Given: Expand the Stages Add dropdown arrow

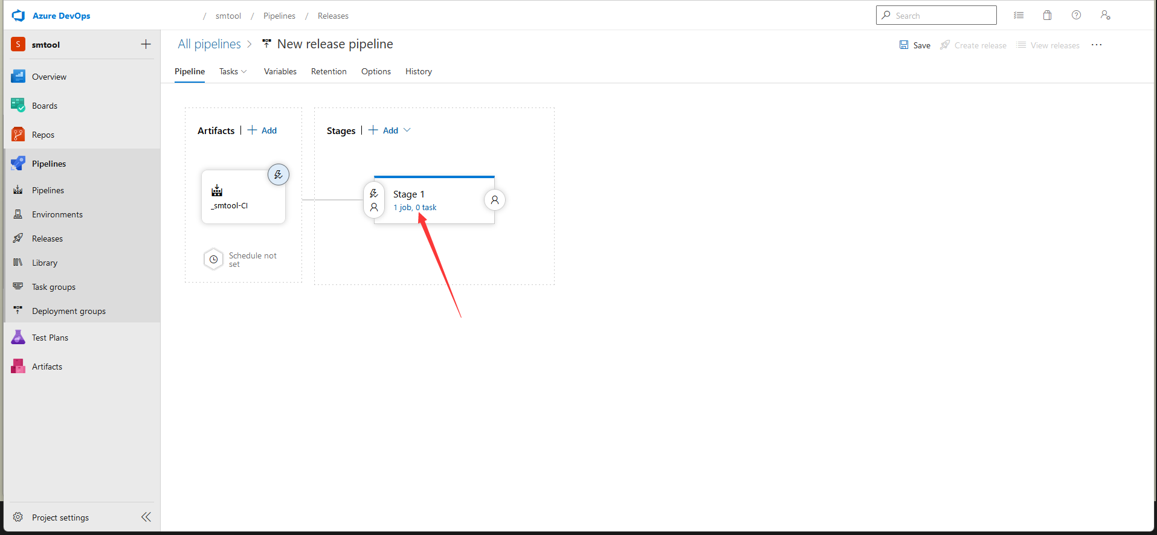Looking at the screenshot, I should (x=407, y=130).
